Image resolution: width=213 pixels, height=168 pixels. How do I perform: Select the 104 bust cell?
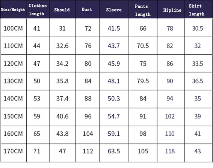pos(88,134)
